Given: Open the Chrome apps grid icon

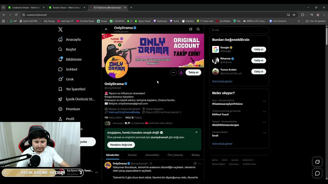Looking at the screenshot, I should 3,21.
